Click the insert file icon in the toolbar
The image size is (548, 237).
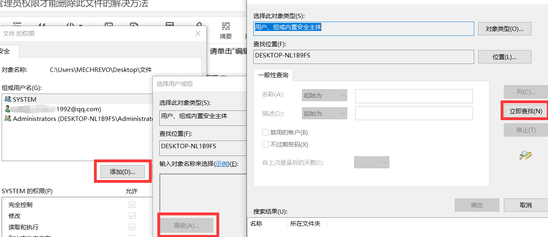(x=135, y=25)
